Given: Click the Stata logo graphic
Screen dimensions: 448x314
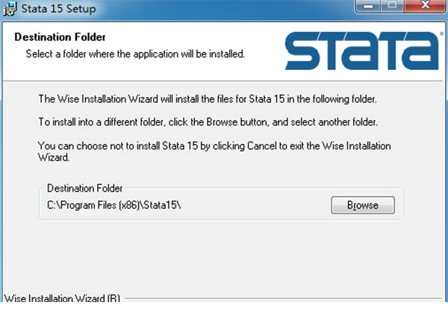Looking at the screenshot, I should tap(361, 51).
